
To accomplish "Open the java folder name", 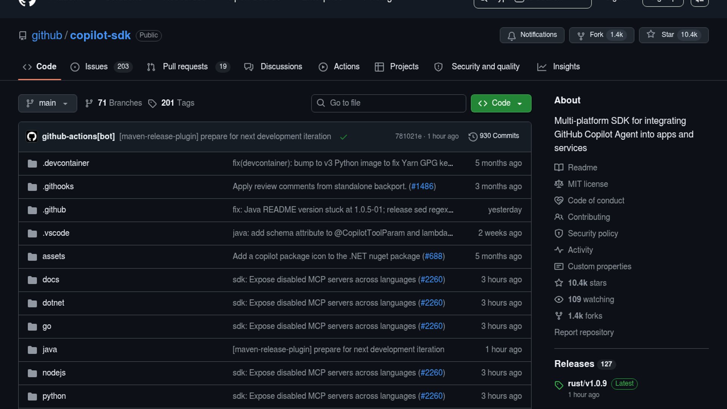I will [x=50, y=350].
